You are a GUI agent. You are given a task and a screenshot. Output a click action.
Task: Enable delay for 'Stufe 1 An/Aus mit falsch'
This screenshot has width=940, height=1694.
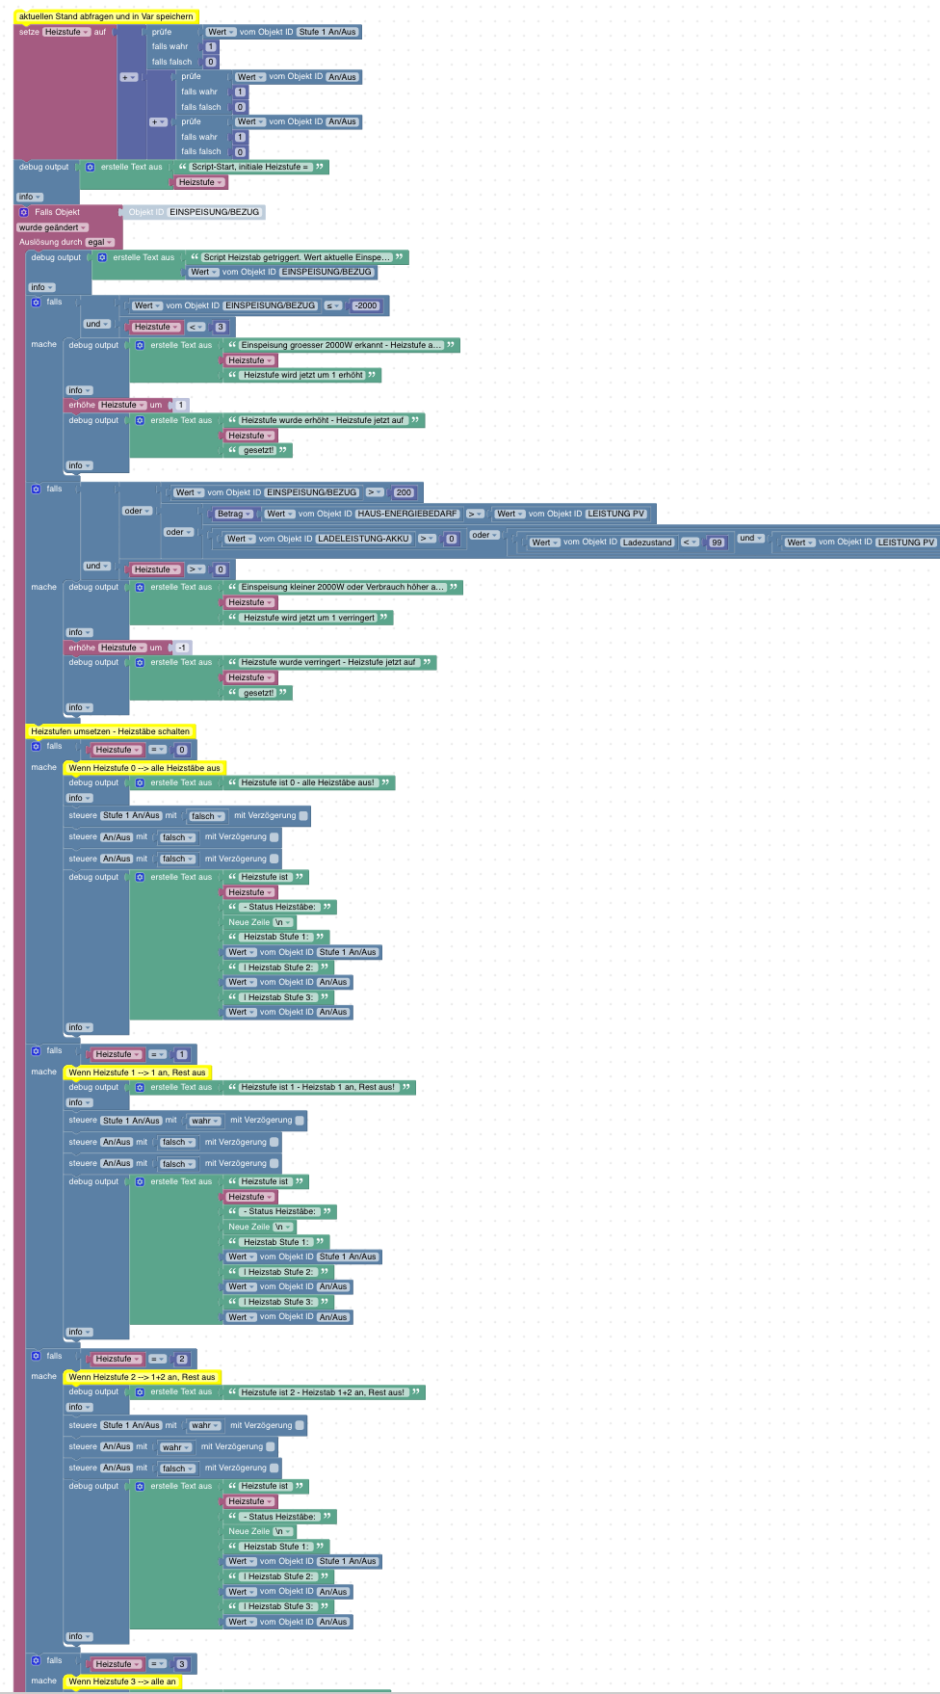pyautogui.click(x=303, y=816)
